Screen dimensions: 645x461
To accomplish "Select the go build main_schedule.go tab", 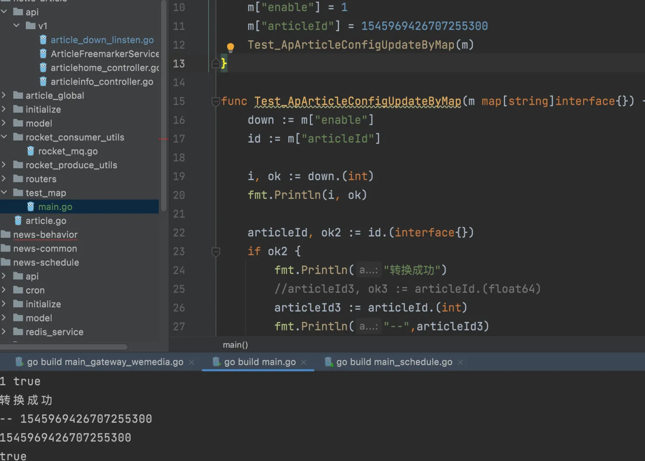I will click(393, 361).
